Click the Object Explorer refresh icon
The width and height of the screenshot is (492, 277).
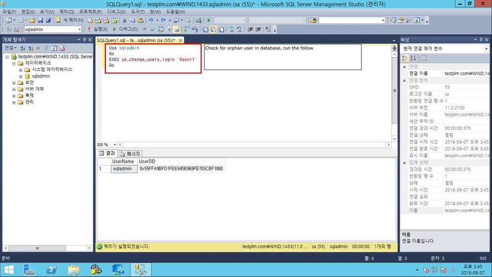click(54, 48)
